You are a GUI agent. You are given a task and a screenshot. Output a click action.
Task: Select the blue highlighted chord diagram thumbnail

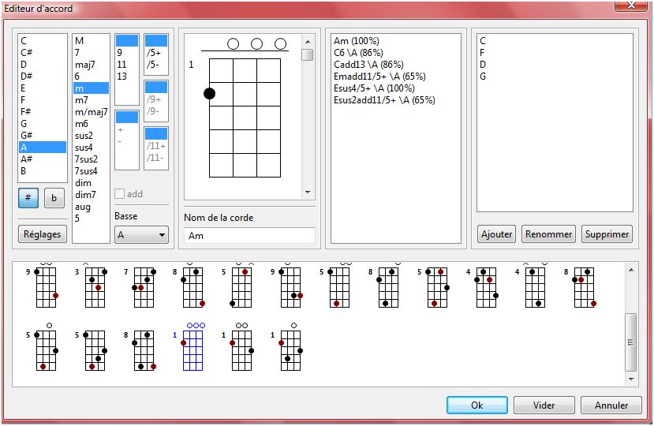(193, 350)
